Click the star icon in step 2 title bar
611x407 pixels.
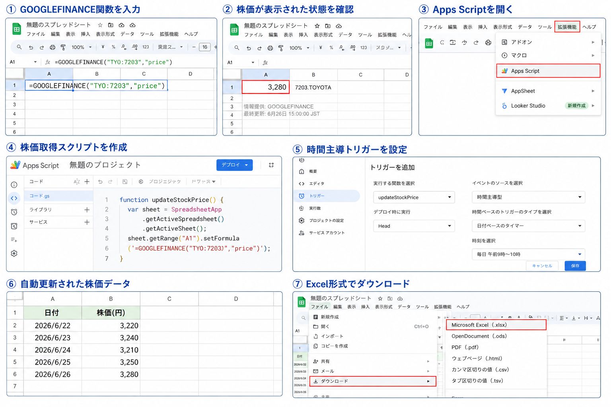click(317, 26)
